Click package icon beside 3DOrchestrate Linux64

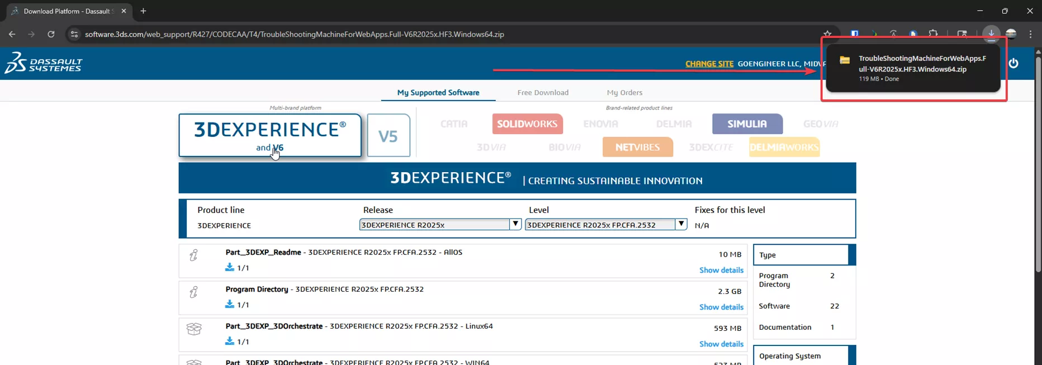194,329
